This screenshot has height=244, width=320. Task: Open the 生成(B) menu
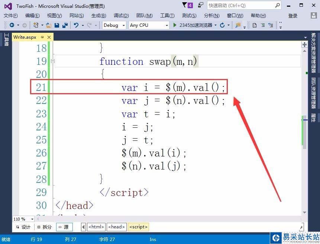coord(99,16)
